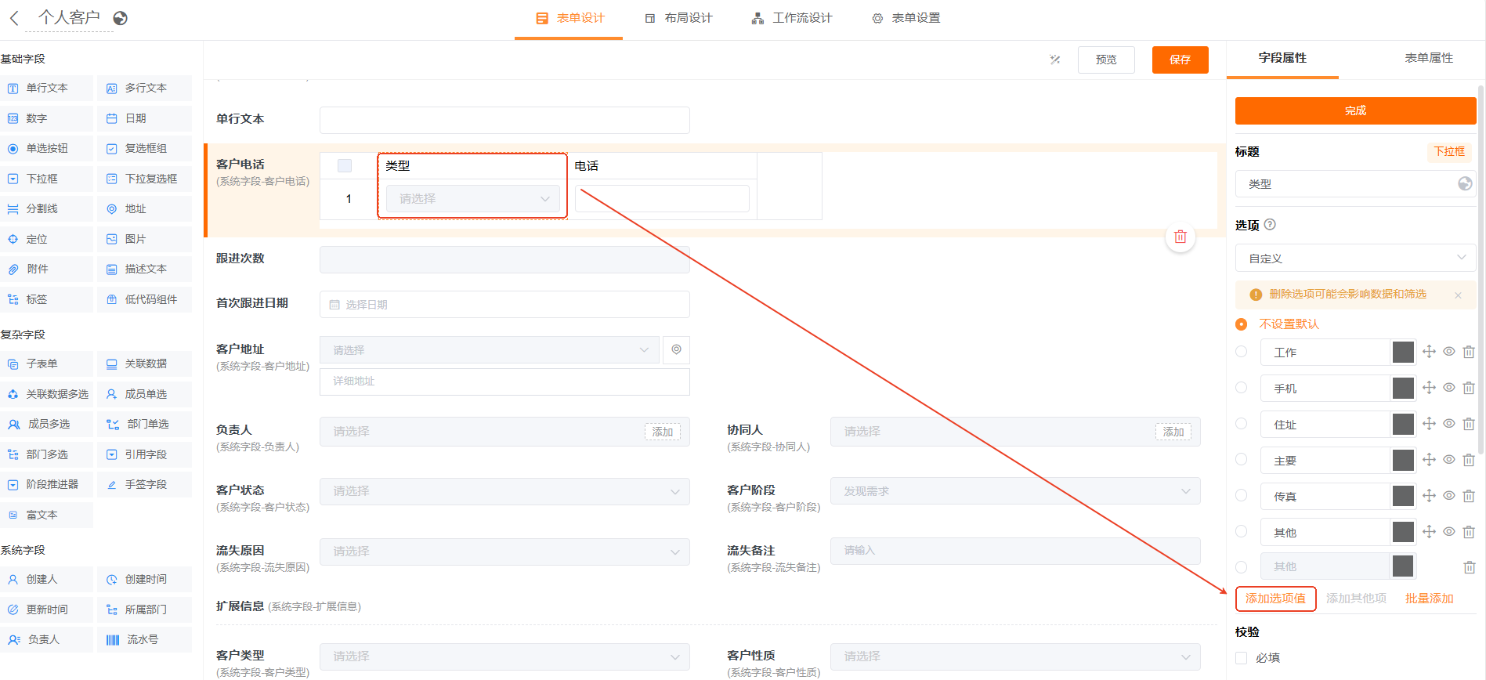Viewport: 1486px width, 680px height.
Task: Close the orange deletion warning notice
Action: (x=1458, y=295)
